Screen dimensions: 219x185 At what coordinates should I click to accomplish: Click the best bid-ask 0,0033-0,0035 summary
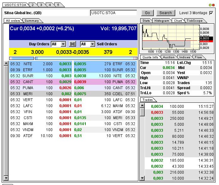click(72, 52)
